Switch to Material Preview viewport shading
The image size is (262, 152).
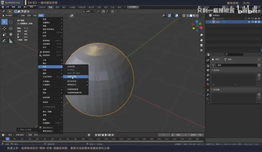pos(194,16)
